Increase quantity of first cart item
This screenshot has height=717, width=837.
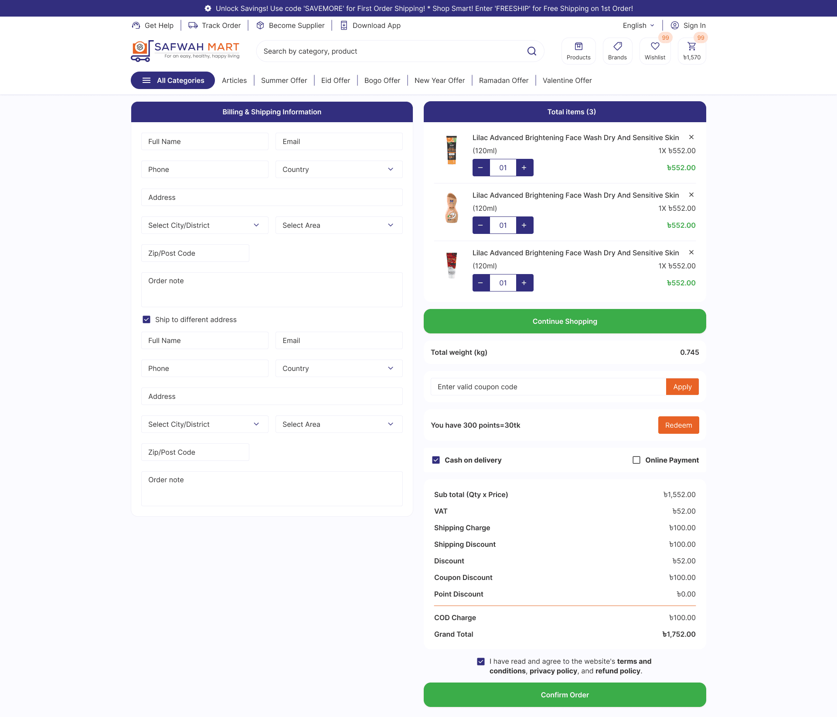click(x=524, y=168)
